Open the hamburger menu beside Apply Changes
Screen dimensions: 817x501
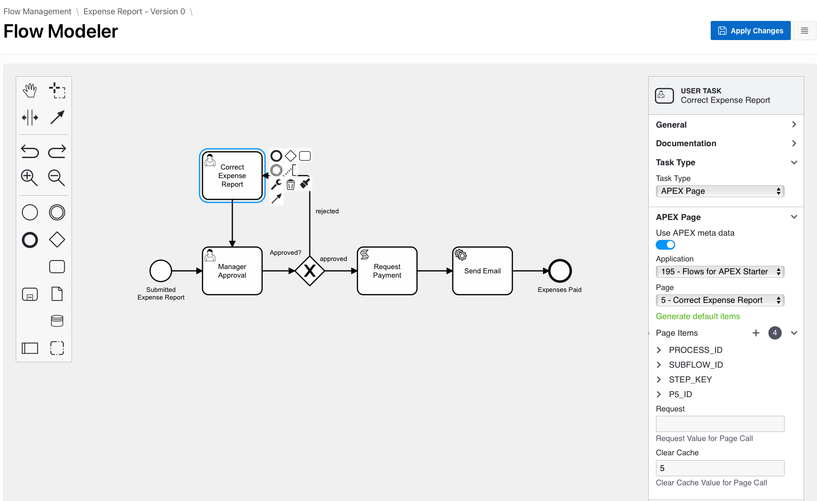[805, 30]
